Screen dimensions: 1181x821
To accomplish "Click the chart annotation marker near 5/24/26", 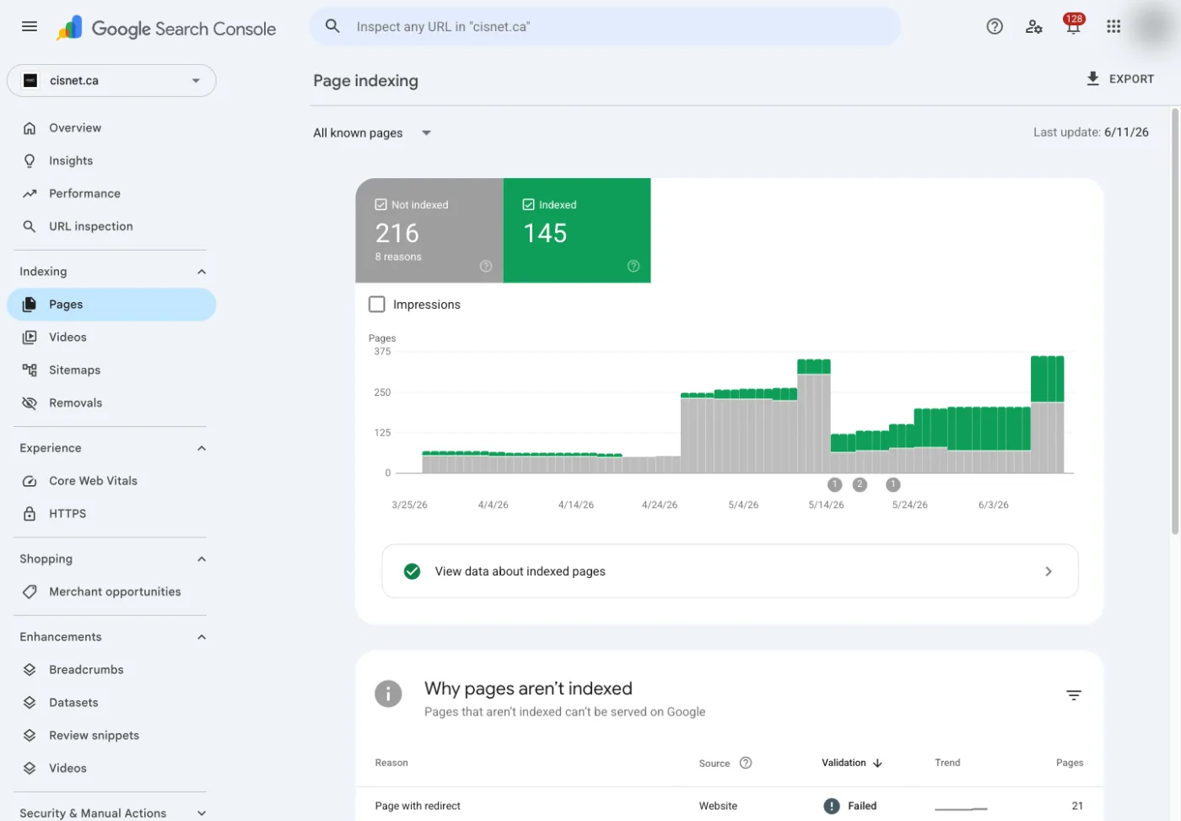I will click(893, 484).
